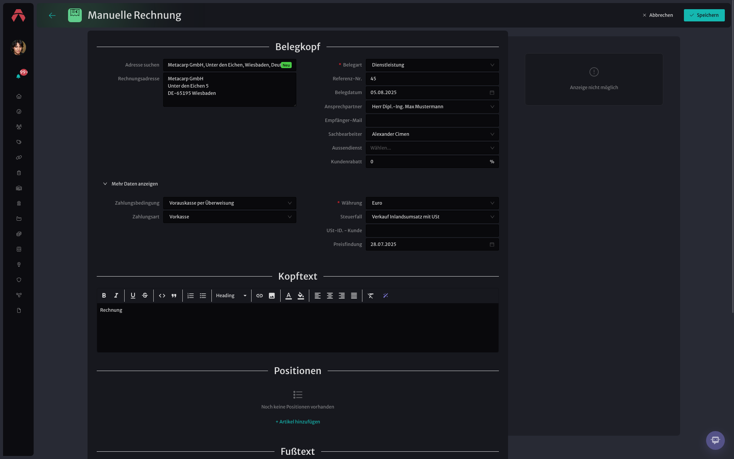Open the Währung dropdown
This screenshot has height=459, width=734.
coord(432,203)
